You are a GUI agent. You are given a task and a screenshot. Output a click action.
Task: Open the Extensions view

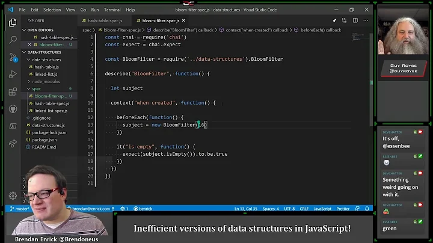coord(13,91)
